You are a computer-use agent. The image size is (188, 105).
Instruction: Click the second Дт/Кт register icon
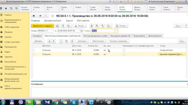click(x=103, y=26)
